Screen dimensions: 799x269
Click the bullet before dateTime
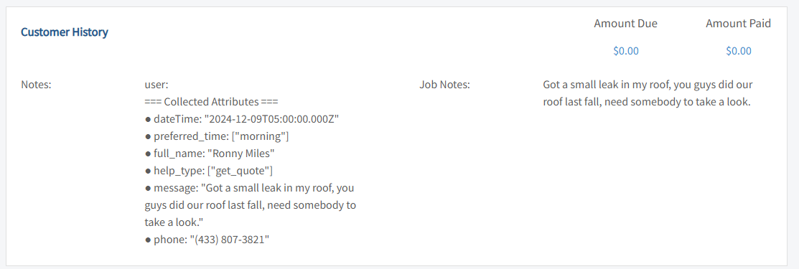149,120
